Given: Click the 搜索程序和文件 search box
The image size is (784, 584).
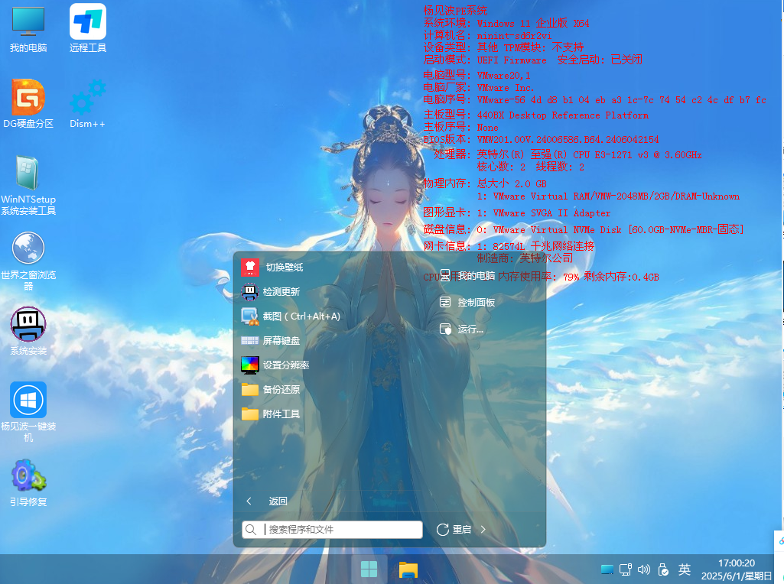Looking at the screenshot, I should coord(340,530).
